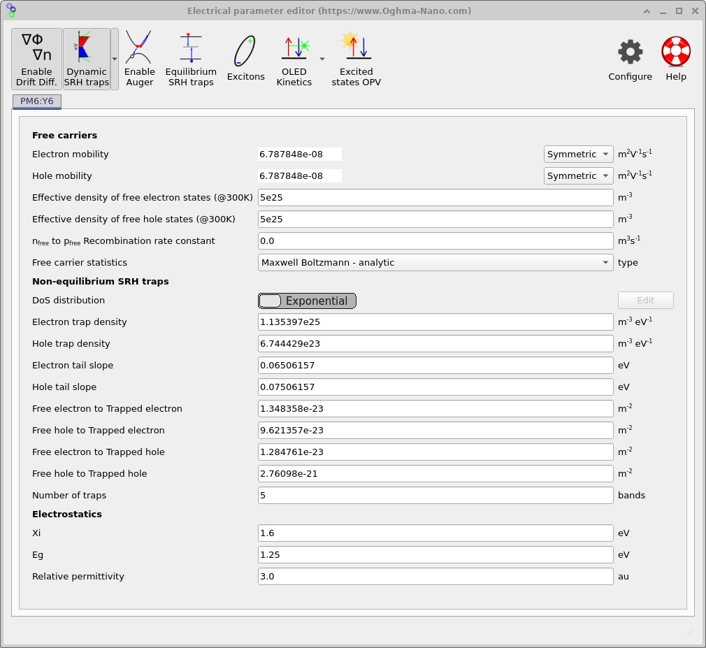Click the greyed-out Edit button
The image size is (706, 648).
[646, 301]
